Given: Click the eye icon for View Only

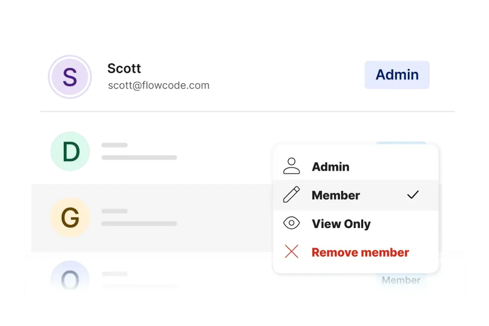Looking at the screenshot, I should (291, 223).
